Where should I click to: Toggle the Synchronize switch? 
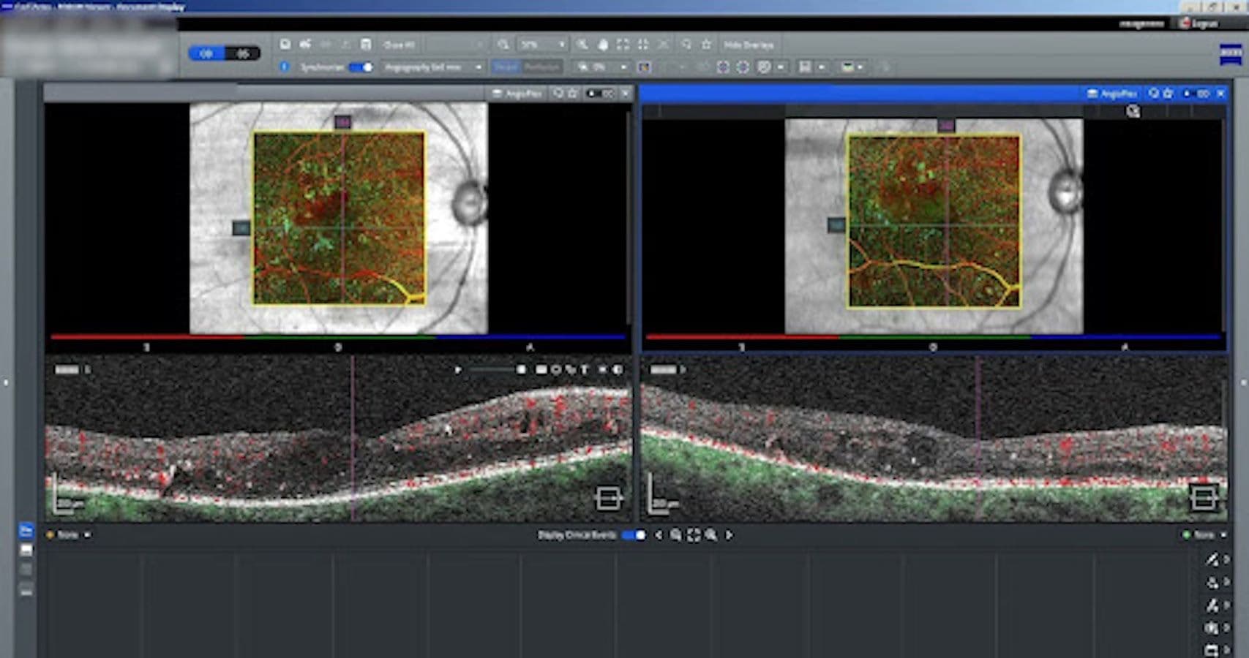click(359, 66)
